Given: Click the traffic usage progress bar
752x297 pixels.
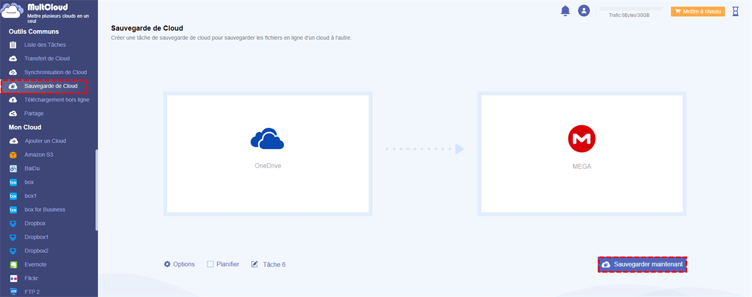Looking at the screenshot, I should point(631,9).
